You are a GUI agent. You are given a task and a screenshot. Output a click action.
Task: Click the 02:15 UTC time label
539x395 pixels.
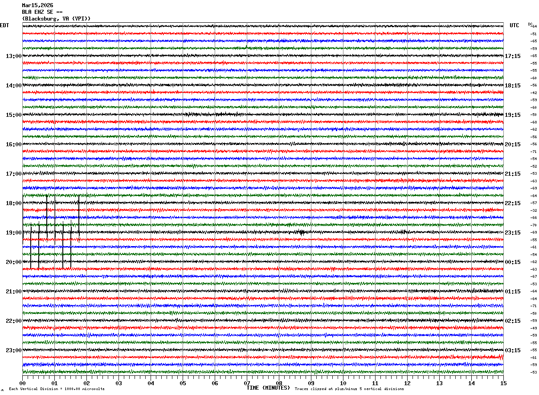coord(513,321)
